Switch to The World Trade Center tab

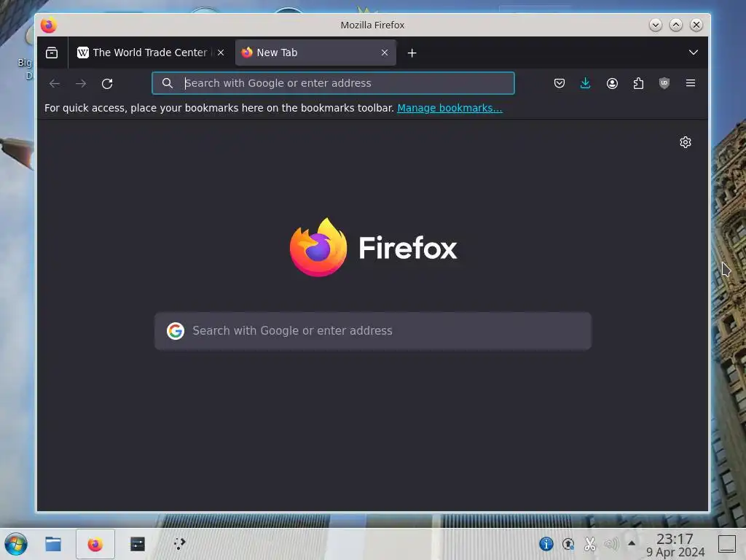(x=150, y=52)
